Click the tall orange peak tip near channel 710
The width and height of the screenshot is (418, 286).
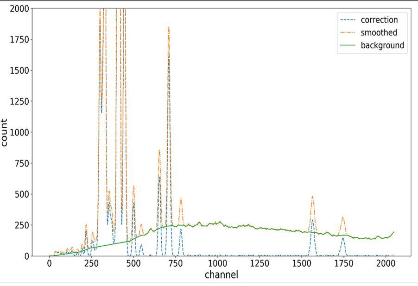coord(169,27)
